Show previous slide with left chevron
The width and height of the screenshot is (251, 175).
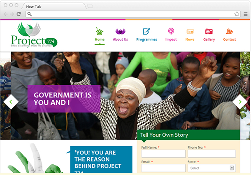pos(11,102)
